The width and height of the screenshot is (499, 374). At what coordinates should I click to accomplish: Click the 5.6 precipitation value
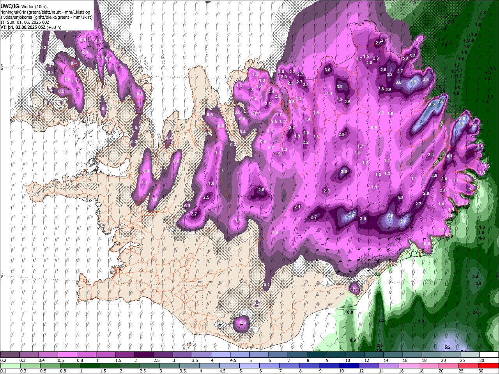pyautogui.click(x=462, y=119)
